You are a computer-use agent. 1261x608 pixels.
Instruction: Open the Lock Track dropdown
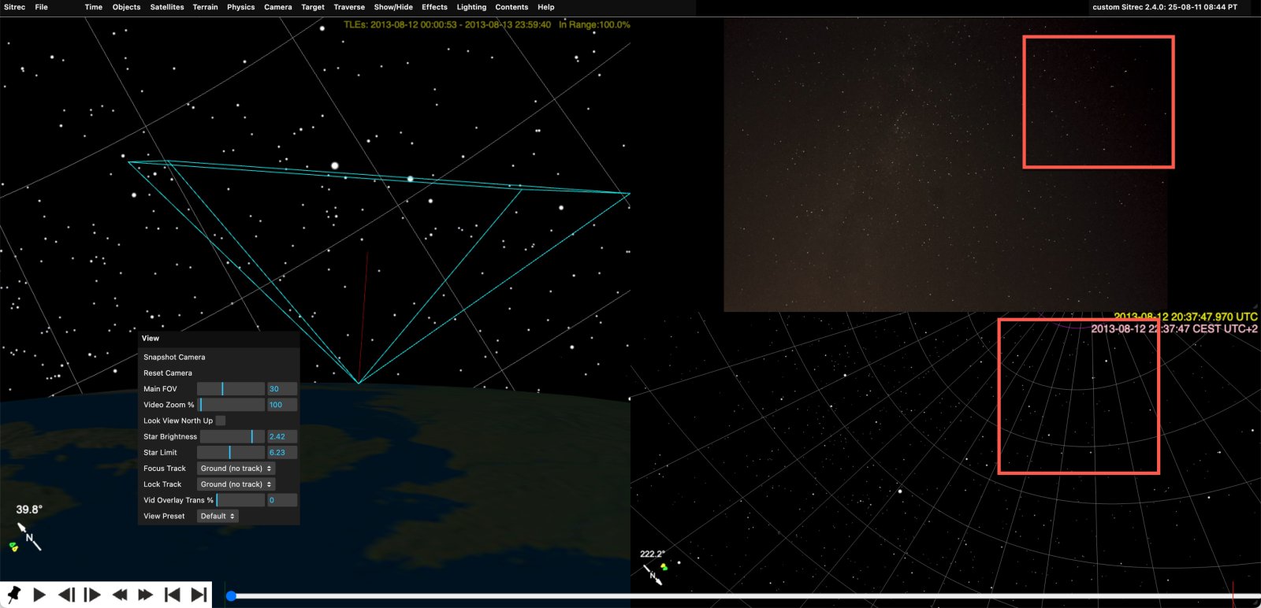click(x=236, y=484)
